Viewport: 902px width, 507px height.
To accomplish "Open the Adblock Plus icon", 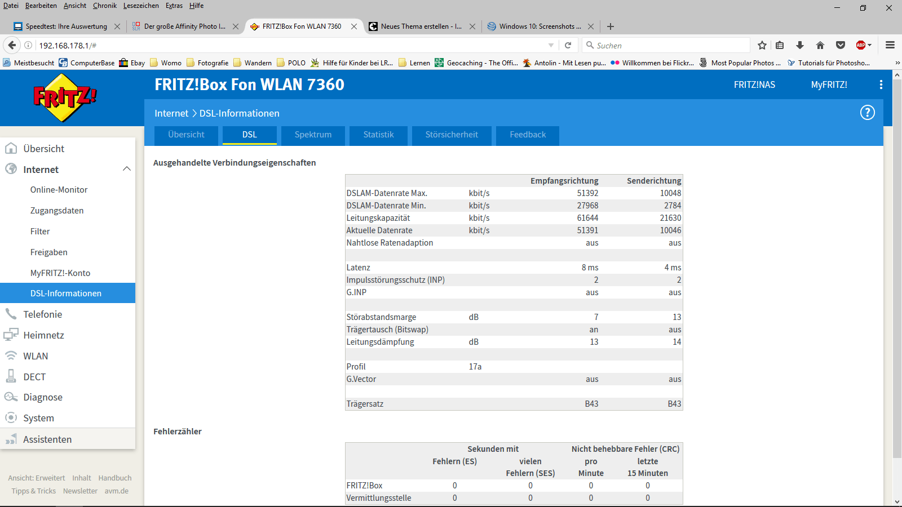I will pos(861,45).
